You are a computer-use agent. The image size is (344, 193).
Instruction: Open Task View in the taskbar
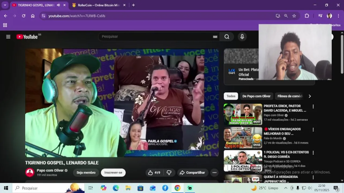tap(91, 188)
